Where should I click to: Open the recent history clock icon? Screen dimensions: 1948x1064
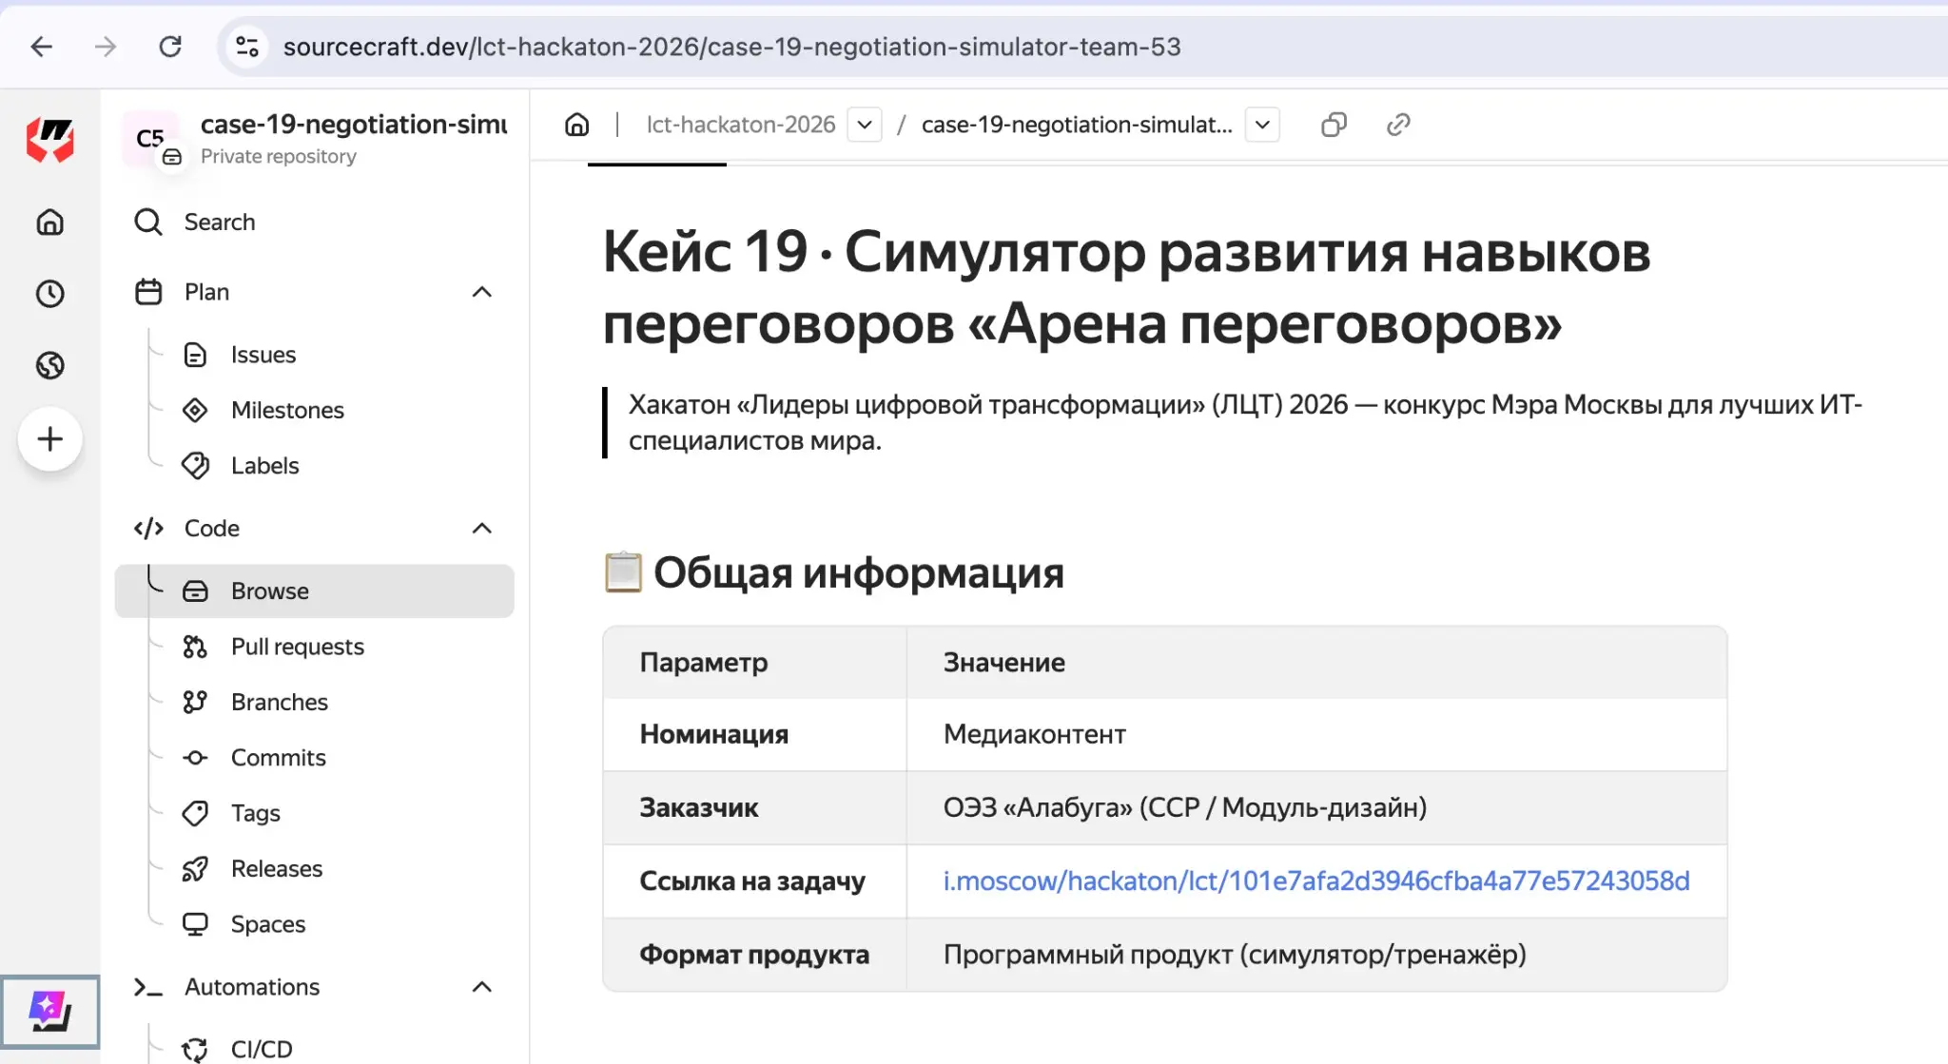(x=50, y=294)
